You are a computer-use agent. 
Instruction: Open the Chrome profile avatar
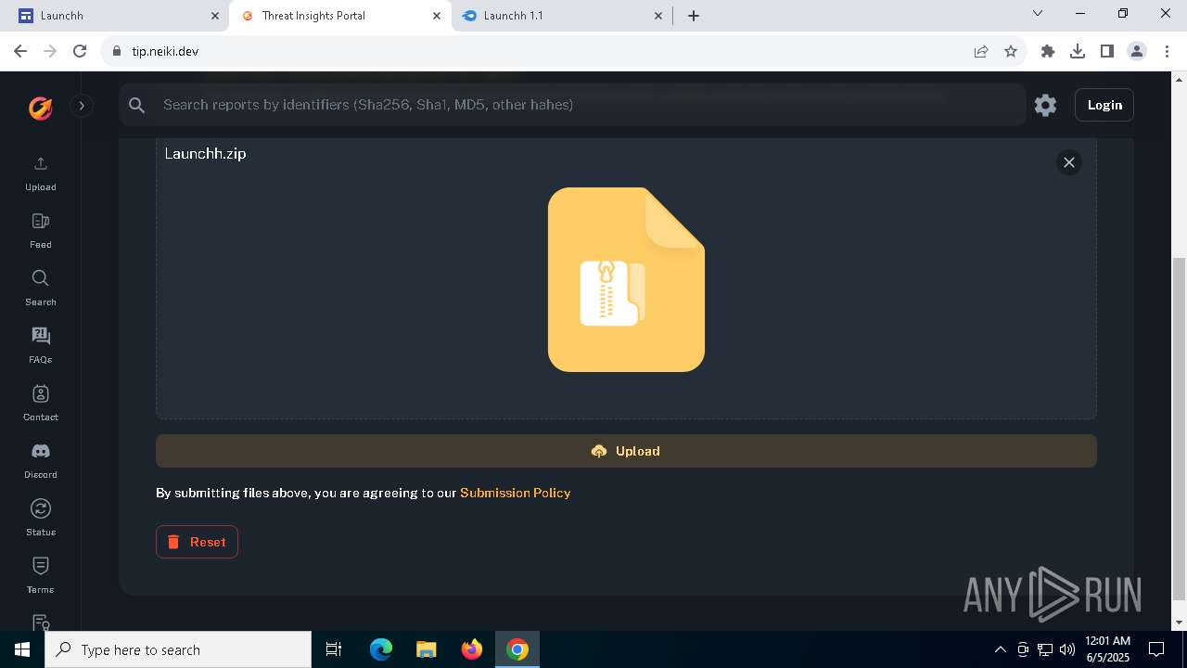tap(1137, 51)
